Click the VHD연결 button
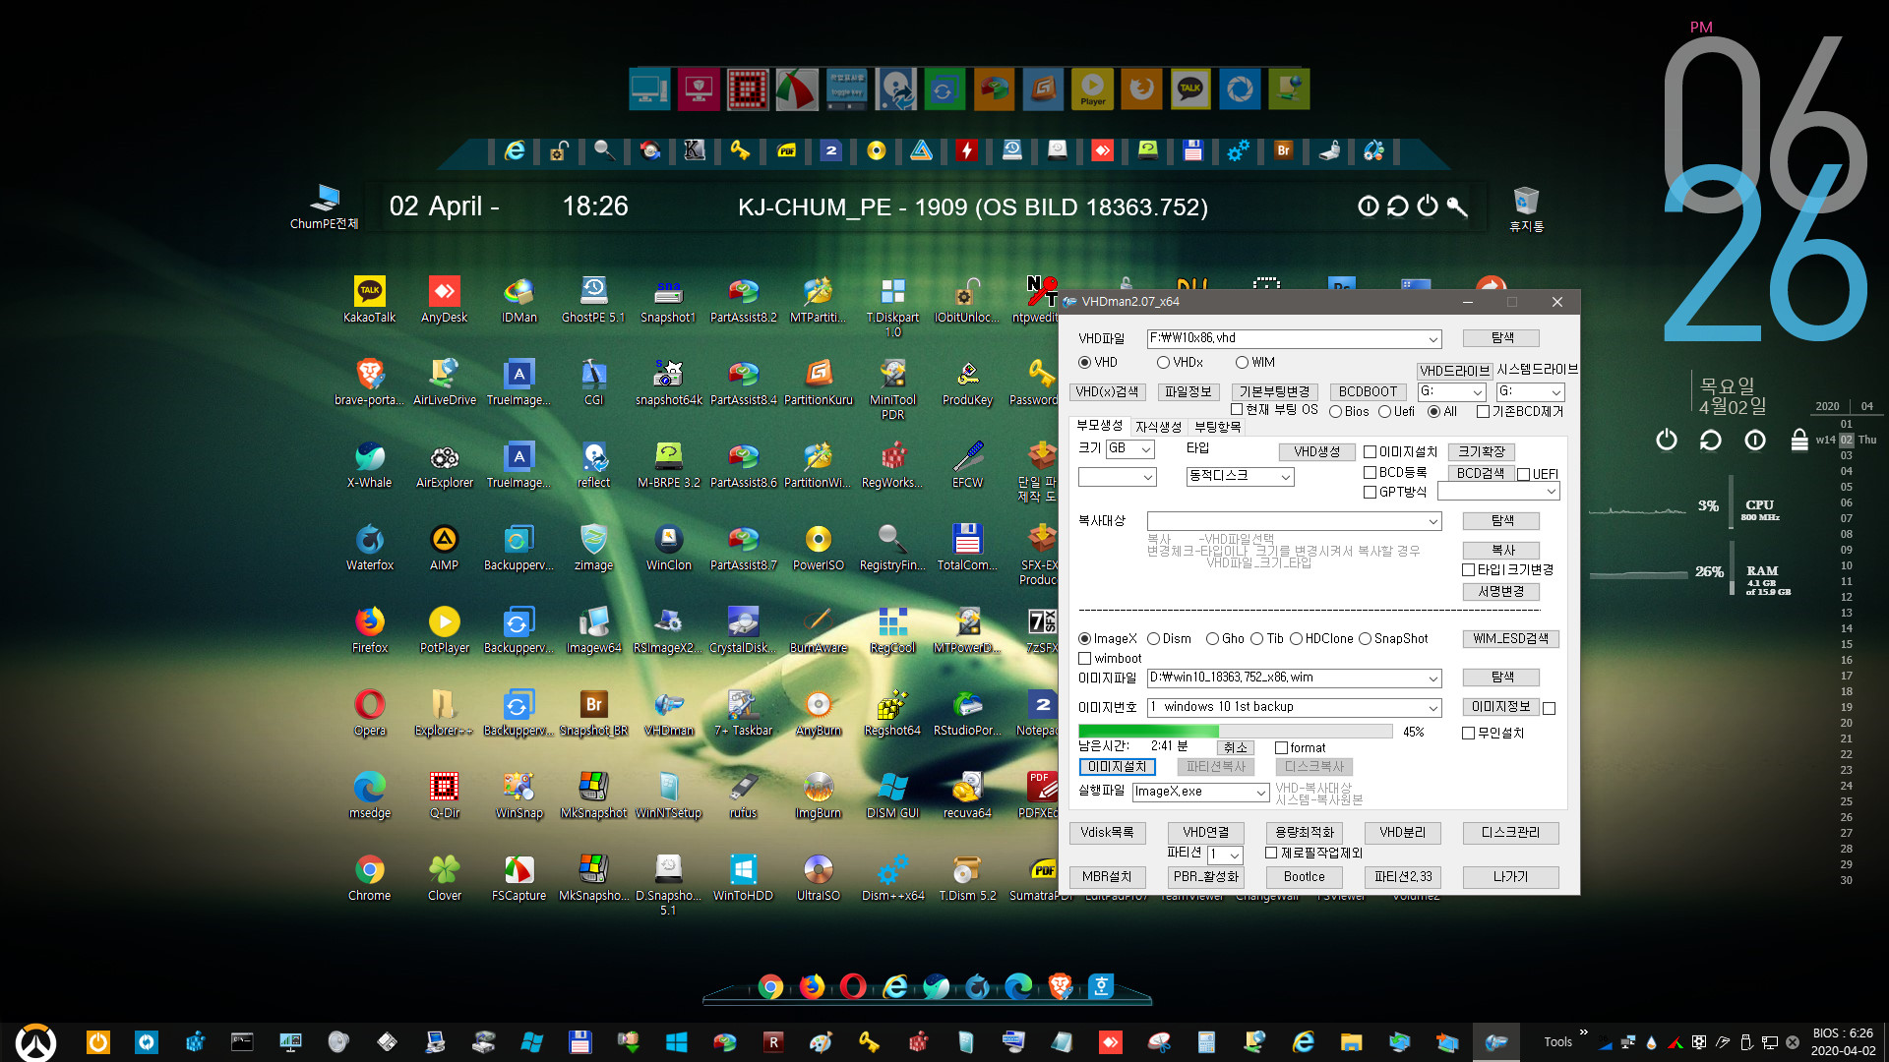The width and height of the screenshot is (1889, 1062). coord(1205,833)
